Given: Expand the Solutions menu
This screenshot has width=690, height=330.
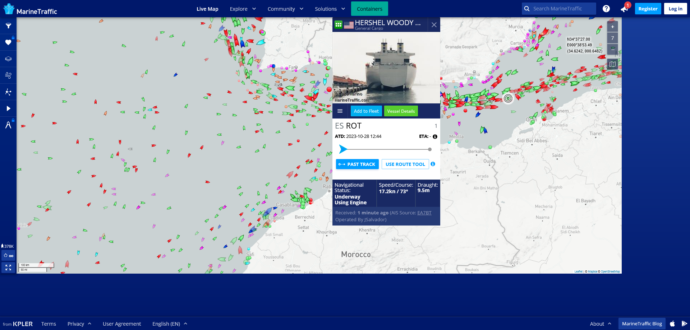Looking at the screenshot, I should [x=330, y=9].
